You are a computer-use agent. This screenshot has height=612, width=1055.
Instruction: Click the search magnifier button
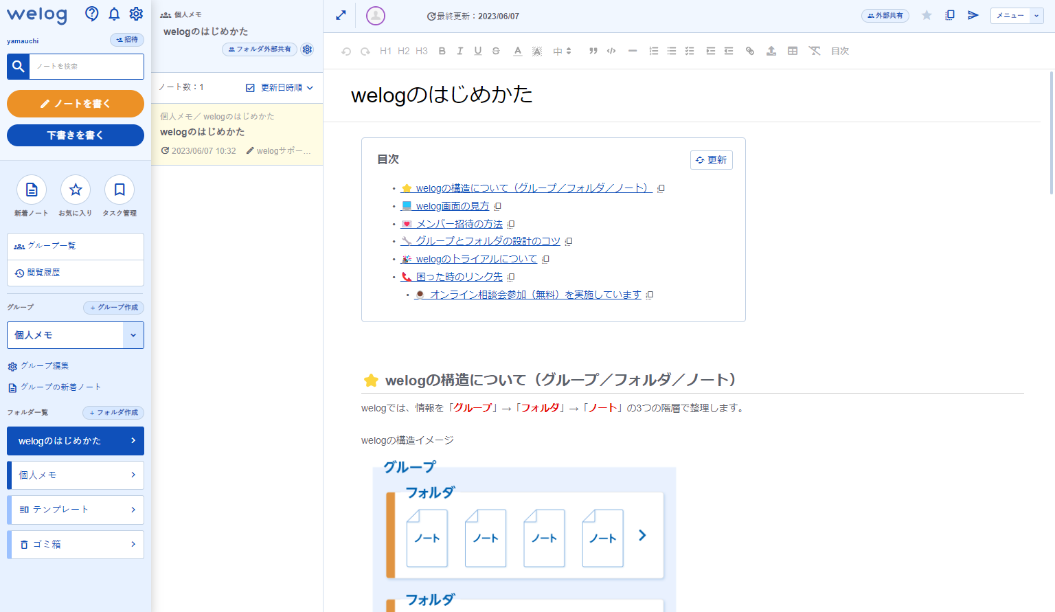point(19,67)
